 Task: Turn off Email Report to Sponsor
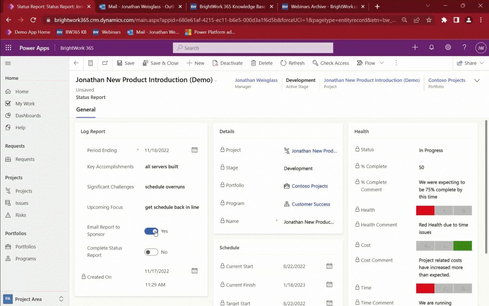pos(151,231)
